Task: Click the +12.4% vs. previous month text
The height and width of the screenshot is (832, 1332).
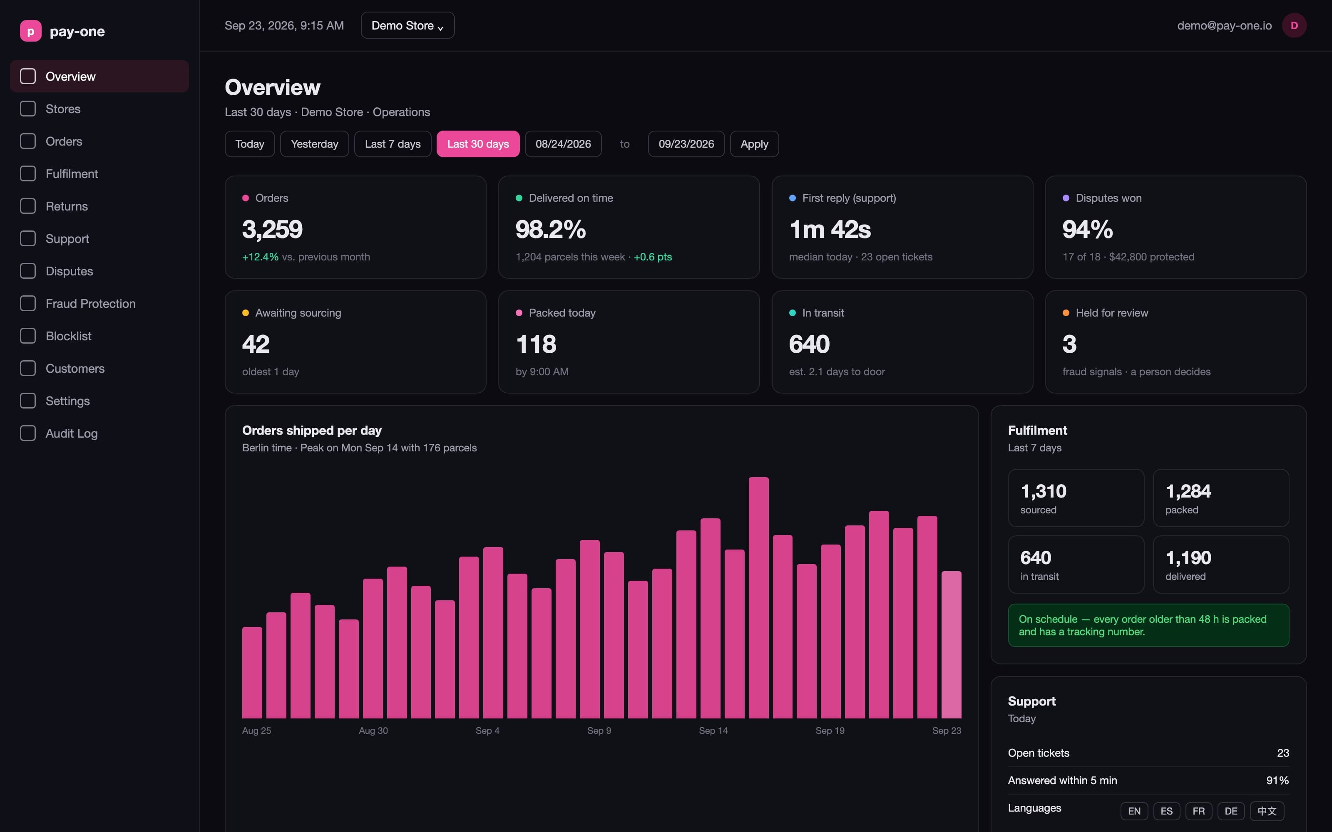Action: point(306,257)
